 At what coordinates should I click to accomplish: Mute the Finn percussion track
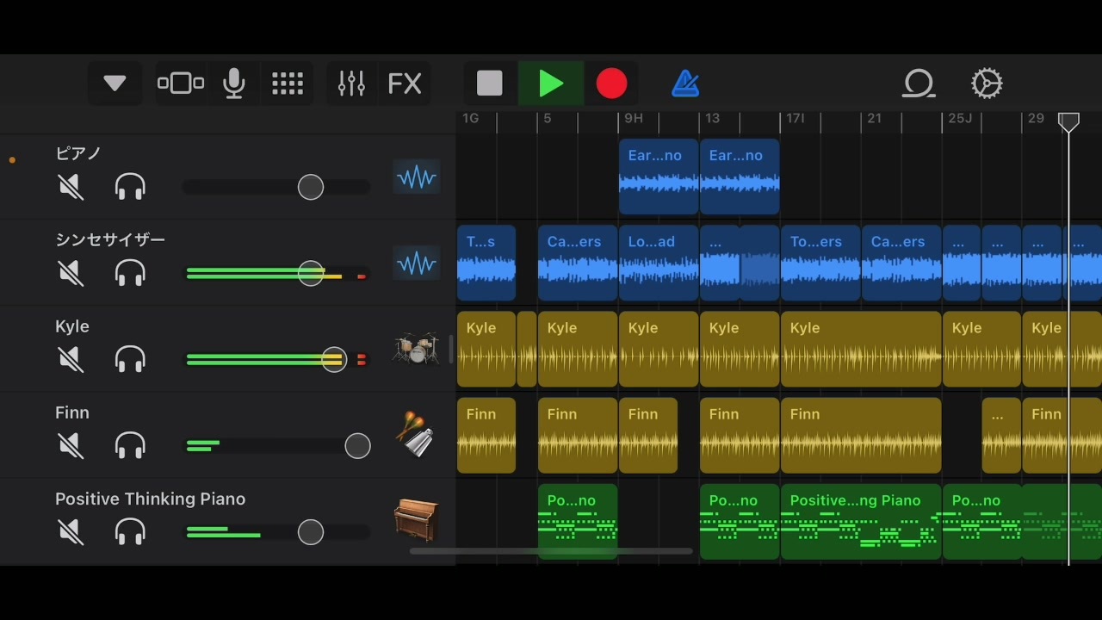(71, 445)
